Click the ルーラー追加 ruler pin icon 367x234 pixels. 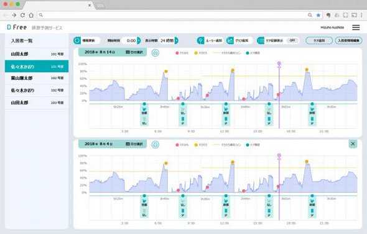[200, 40]
